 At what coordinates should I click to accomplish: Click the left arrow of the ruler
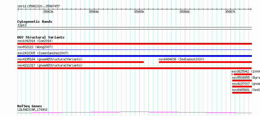pyautogui.click(x=18, y=9)
